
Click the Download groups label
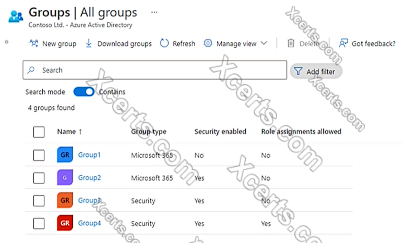pos(124,44)
